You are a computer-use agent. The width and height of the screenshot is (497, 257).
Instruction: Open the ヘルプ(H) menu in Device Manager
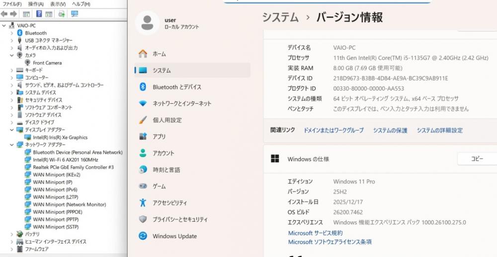[x=81, y=4]
